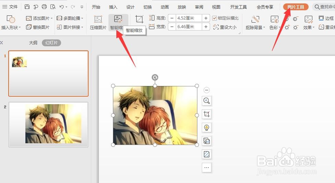The height and width of the screenshot is (183, 335).
Task: Open the more options ellipsis button
Action: pos(207,168)
